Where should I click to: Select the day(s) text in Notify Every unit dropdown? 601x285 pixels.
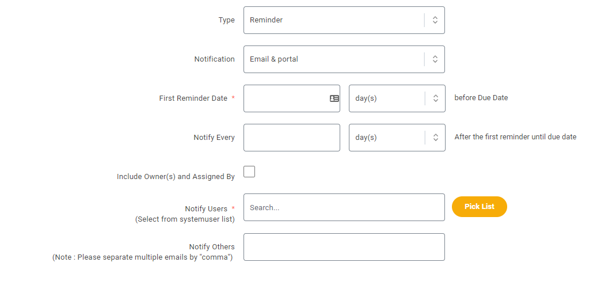click(366, 138)
